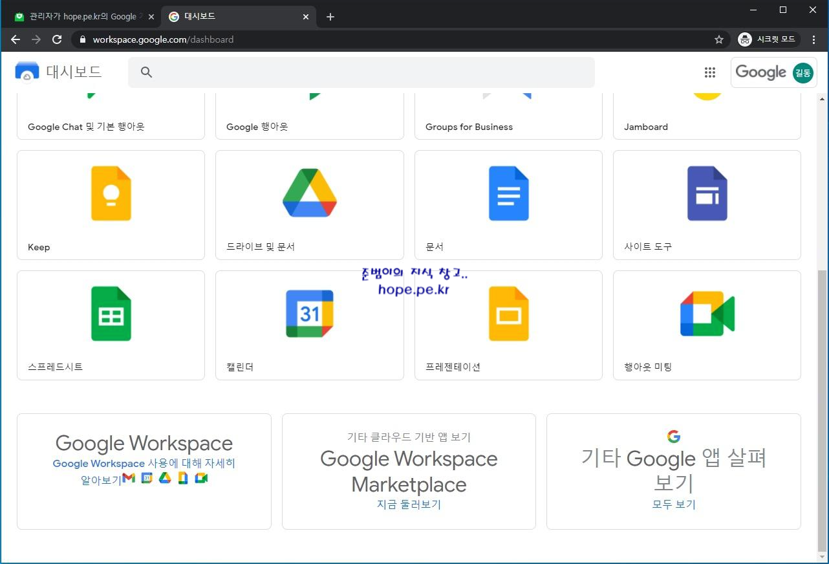The height and width of the screenshot is (564, 829).
Task: Reload the page
Action: (x=57, y=39)
